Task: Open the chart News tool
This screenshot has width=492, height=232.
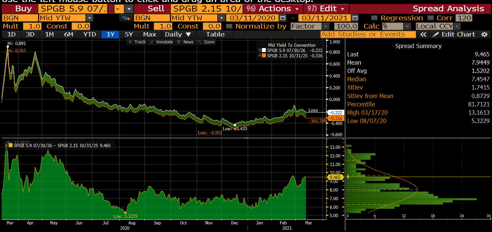Action: 185,42
